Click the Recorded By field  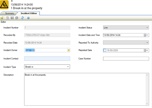coord(47,35)
